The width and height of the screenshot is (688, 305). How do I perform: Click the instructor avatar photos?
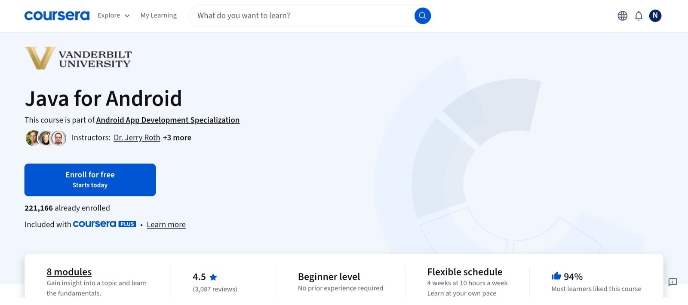pos(46,138)
